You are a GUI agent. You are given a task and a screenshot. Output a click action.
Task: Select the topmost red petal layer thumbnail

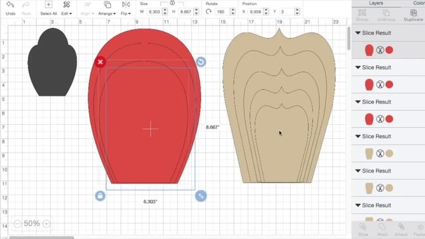coord(369,50)
